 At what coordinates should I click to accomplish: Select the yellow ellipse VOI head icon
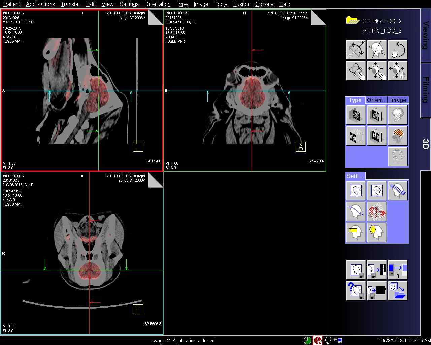(377, 232)
